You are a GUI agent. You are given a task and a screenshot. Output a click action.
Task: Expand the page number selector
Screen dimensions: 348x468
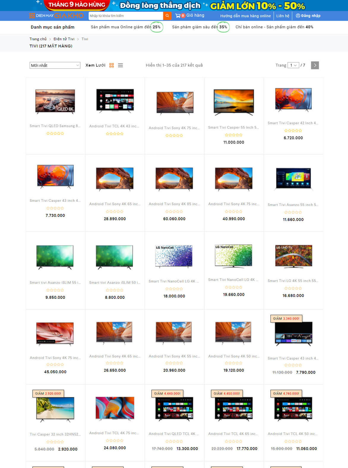point(294,65)
